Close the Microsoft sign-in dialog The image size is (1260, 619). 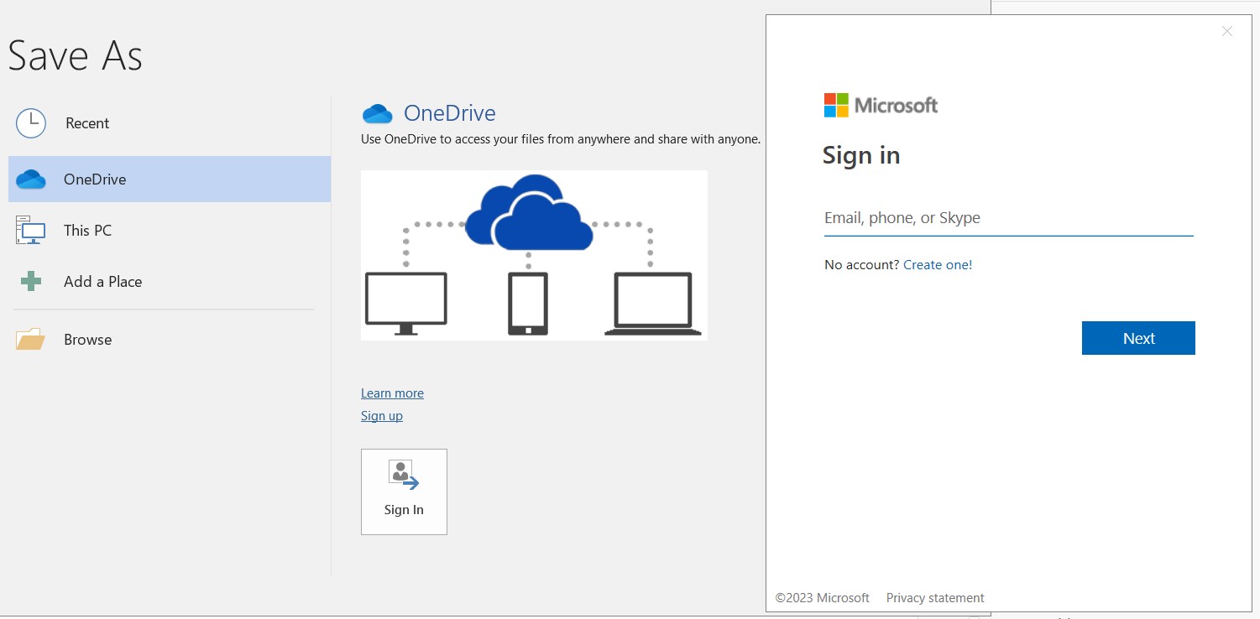[x=1227, y=31]
